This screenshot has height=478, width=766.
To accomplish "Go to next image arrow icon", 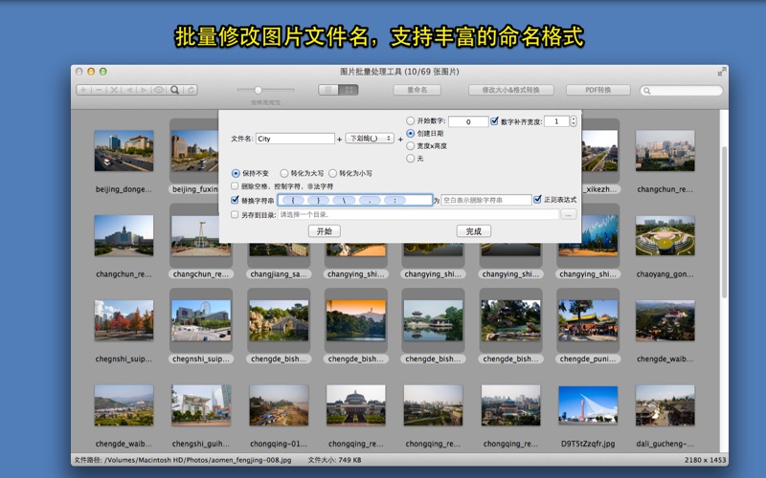I will [x=144, y=90].
